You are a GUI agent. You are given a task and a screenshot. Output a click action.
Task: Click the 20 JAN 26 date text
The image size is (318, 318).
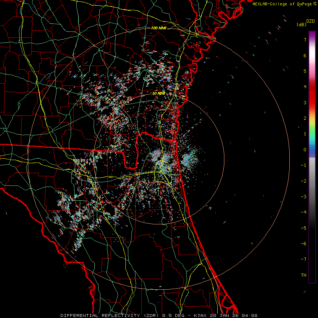[x=224, y=316]
